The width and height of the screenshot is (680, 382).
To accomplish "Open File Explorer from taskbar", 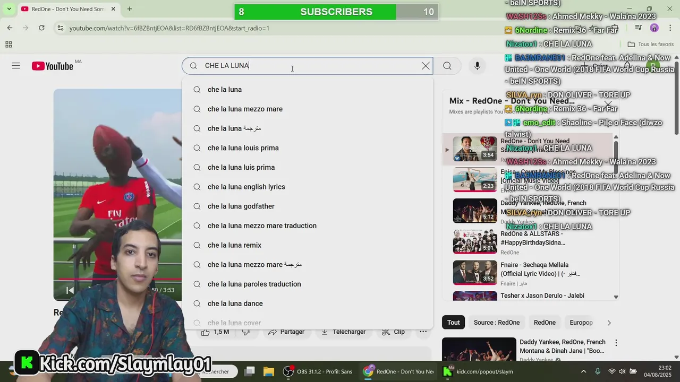I will click(269, 371).
